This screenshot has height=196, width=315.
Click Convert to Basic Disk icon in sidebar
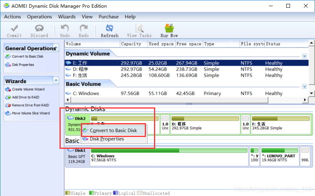8,56
